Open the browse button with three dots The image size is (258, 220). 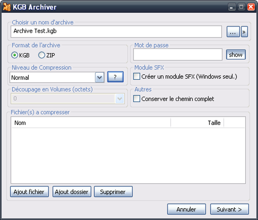point(233,32)
